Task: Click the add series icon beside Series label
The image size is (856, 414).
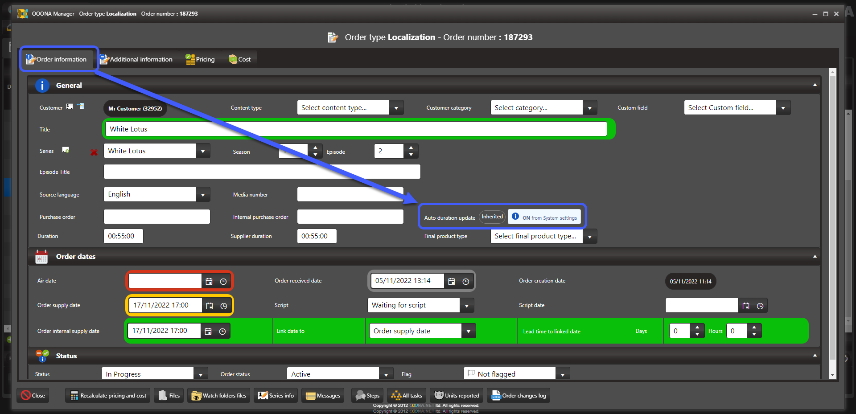Action: (x=66, y=150)
